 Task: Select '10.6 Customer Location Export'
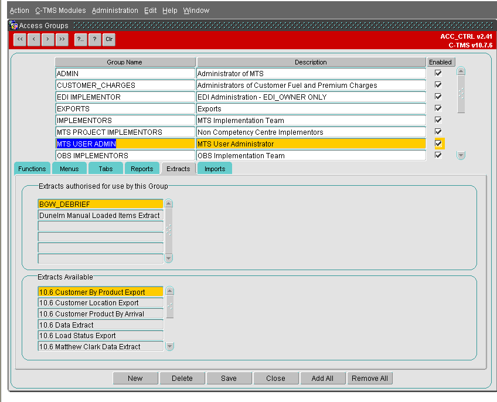pos(100,303)
